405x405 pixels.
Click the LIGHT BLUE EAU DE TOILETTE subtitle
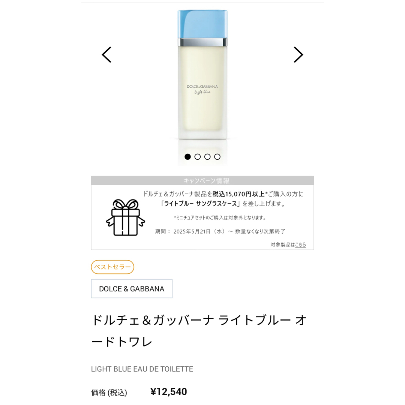point(142,369)
